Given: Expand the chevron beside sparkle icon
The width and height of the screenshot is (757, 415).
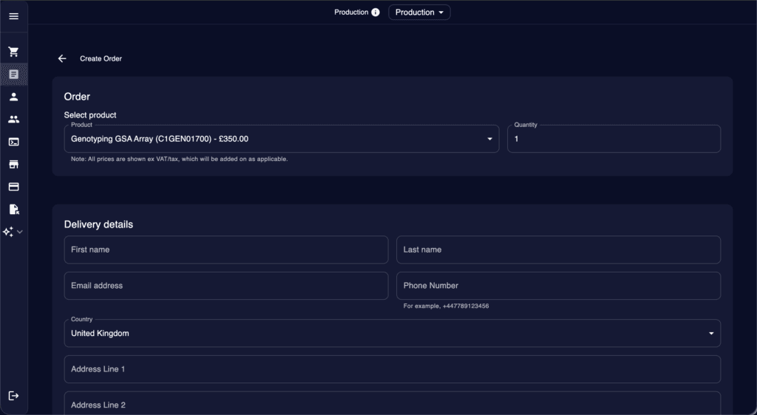Looking at the screenshot, I should click(20, 232).
